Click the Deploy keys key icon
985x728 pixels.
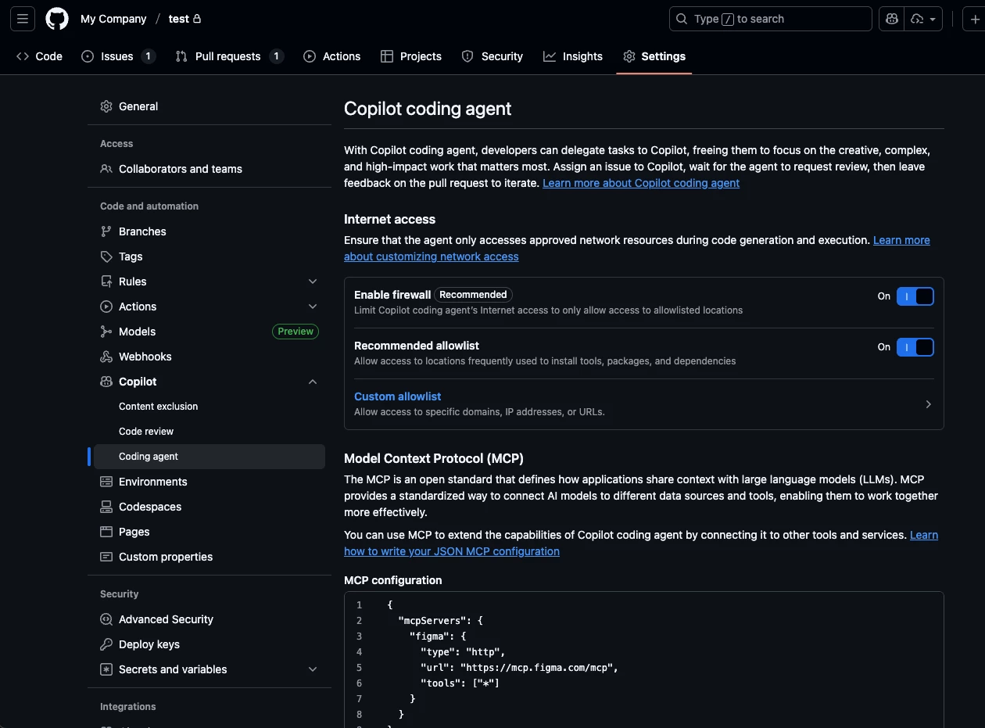[x=106, y=644]
